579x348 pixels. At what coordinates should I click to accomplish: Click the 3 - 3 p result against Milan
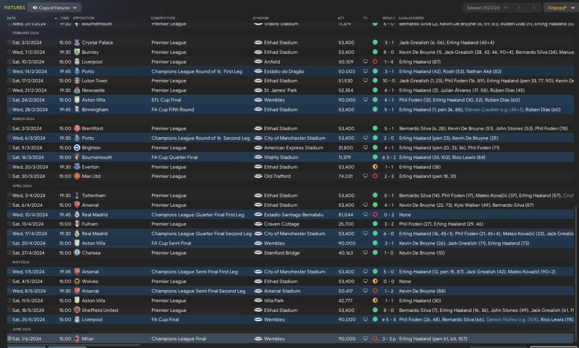(389, 339)
